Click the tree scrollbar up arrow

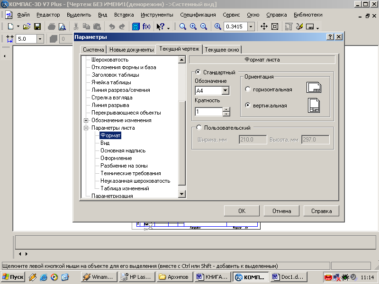click(x=182, y=60)
